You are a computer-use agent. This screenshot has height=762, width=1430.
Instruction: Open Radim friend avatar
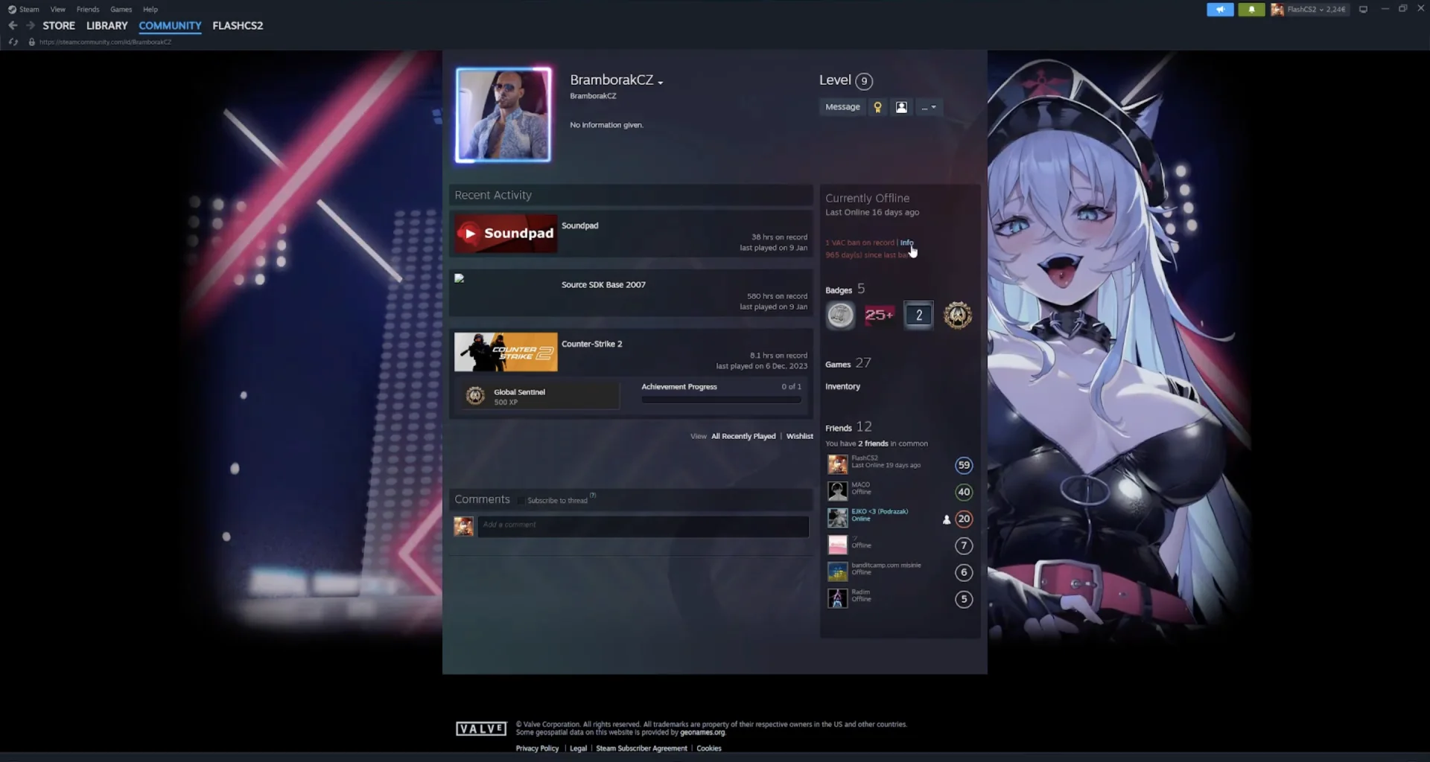pyautogui.click(x=838, y=598)
